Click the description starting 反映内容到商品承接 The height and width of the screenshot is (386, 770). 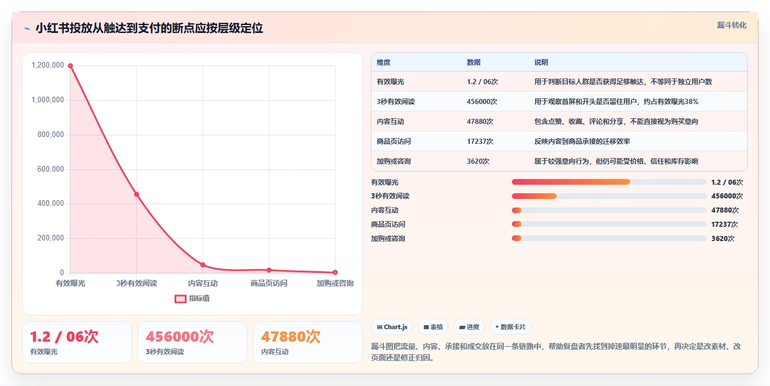[582, 142]
